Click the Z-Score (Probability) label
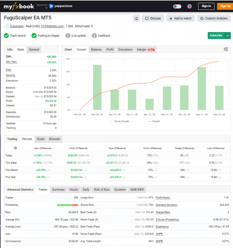The image size is (233, 248). click(168, 220)
